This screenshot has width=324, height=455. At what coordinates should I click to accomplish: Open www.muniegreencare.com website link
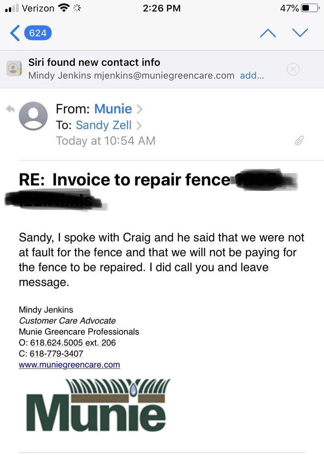(69, 364)
